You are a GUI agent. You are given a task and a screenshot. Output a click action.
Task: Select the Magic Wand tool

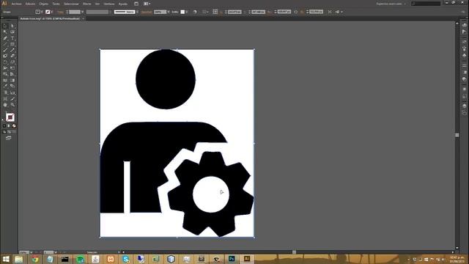pos(5,32)
